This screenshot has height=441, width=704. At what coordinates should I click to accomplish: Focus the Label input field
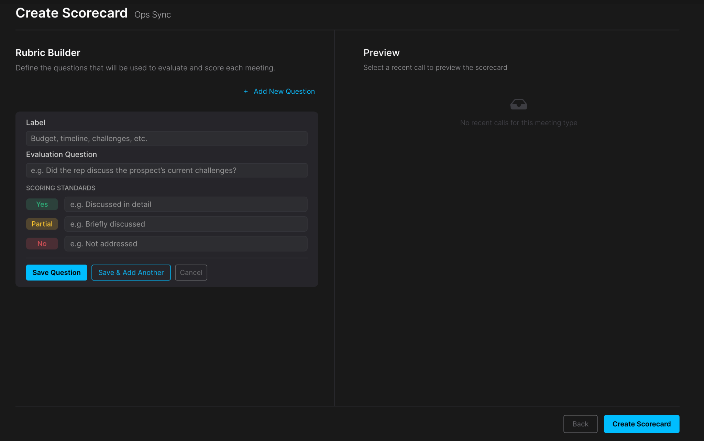click(166, 139)
